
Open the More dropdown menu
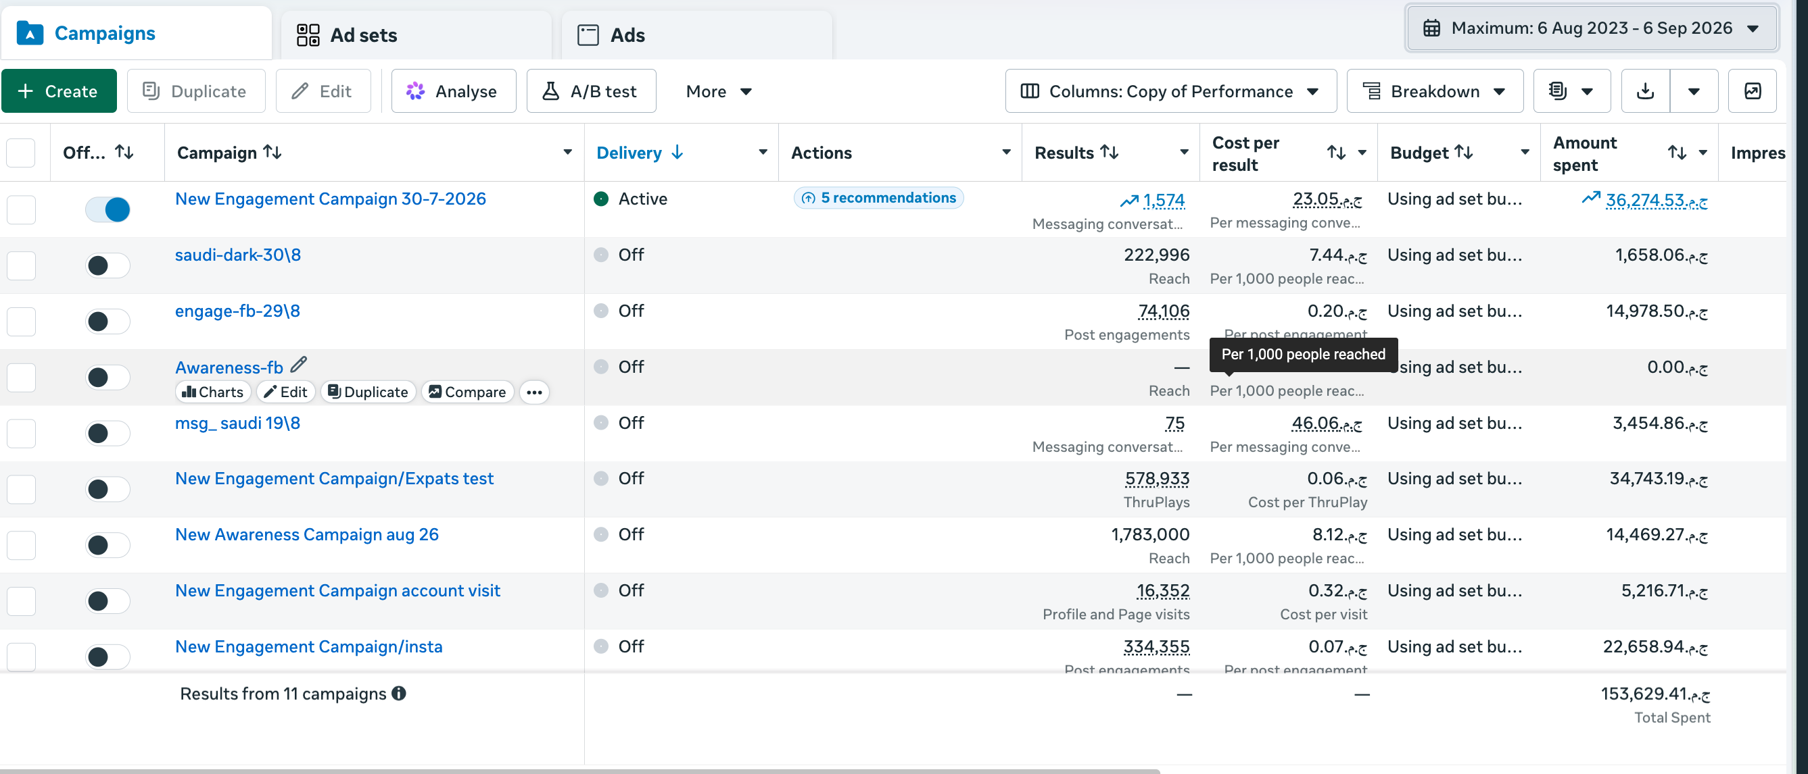click(719, 91)
